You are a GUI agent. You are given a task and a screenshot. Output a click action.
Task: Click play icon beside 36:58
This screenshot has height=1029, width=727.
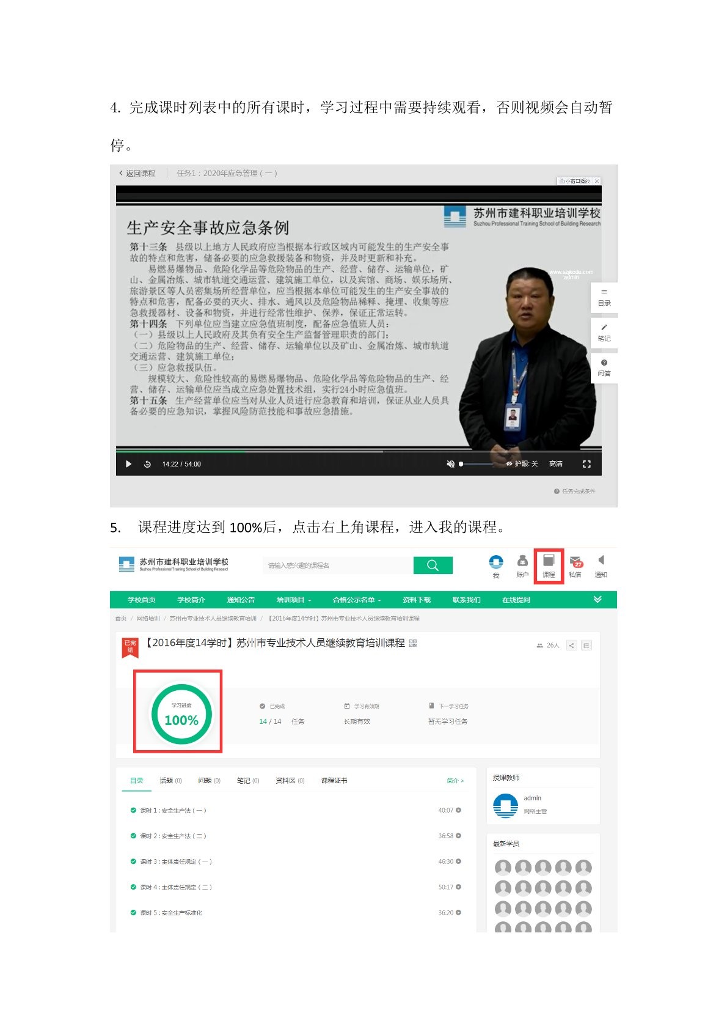459,836
